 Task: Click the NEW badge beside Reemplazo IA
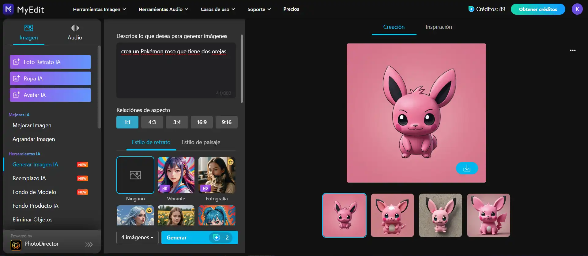pos(82,179)
